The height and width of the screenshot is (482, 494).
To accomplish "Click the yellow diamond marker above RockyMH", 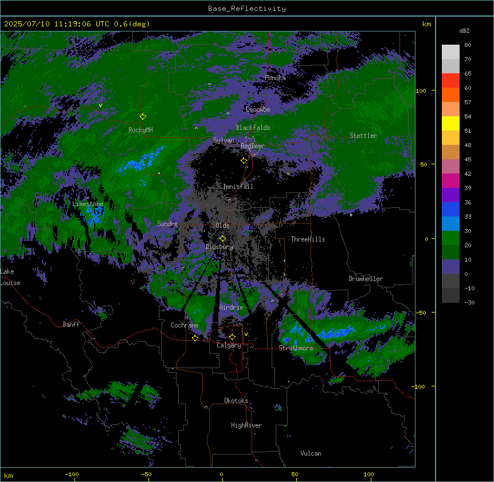I will click(143, 117).
